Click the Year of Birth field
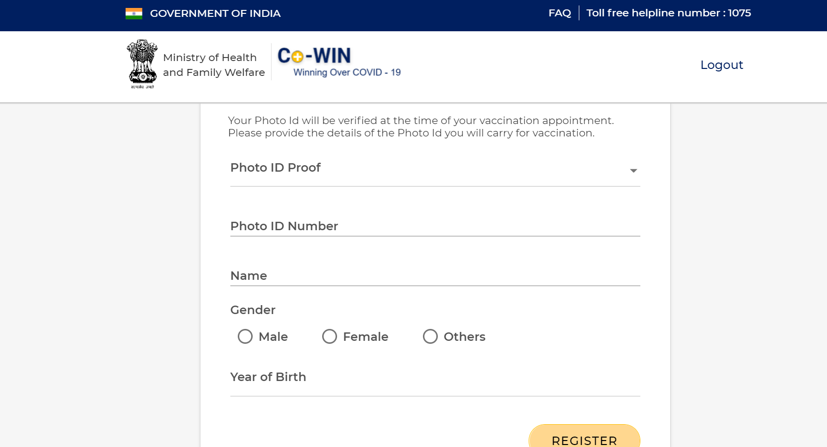Viewport: 827px width, 447px height. pos(435,381)
